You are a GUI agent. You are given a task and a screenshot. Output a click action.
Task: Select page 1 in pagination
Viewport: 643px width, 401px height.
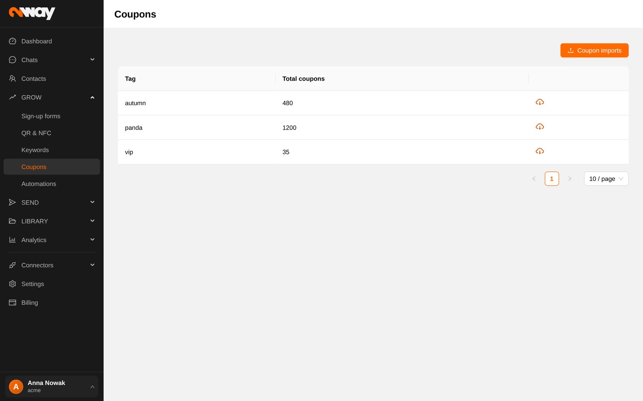552,179
